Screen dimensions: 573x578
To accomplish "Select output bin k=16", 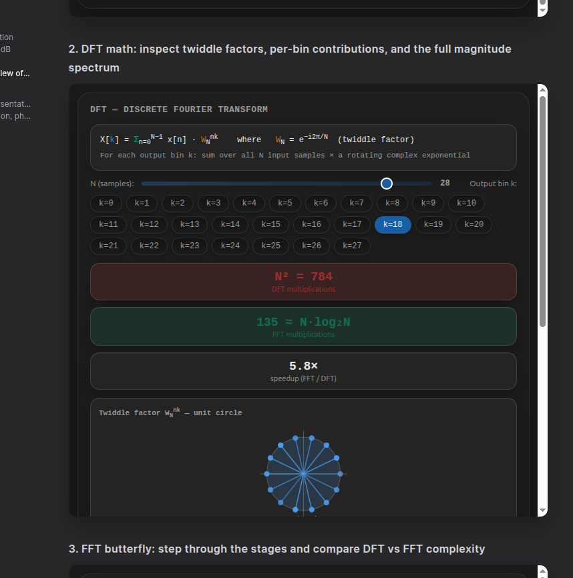I will 311,224.
